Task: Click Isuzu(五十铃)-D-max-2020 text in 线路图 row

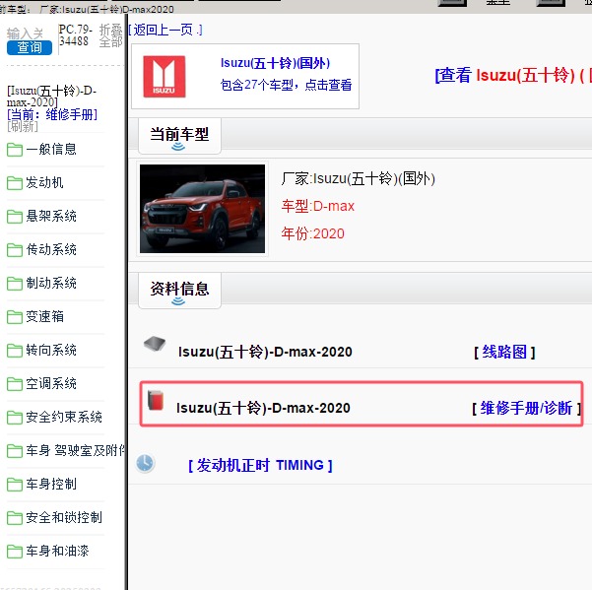Action: [265, 352]
